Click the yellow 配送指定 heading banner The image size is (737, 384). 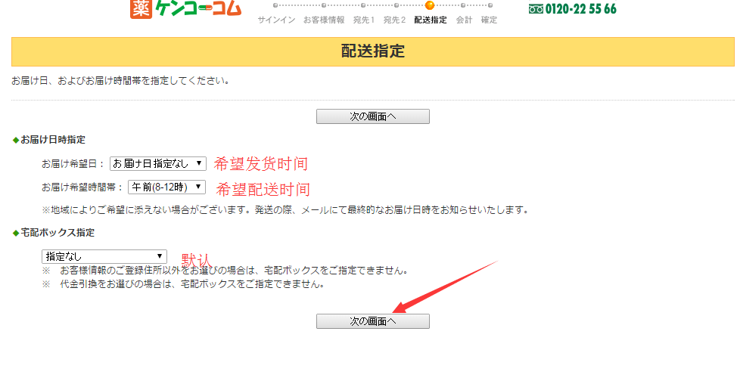(372, 51)
